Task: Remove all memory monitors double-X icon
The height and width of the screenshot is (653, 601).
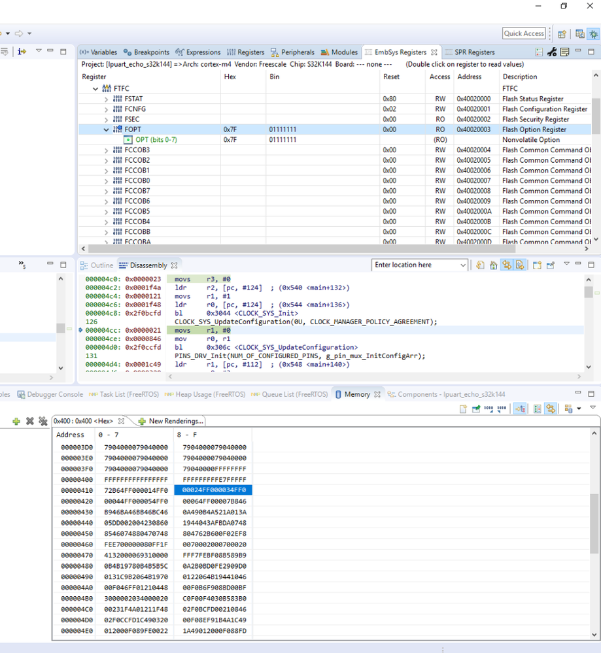Action: pyautogui.click(x=43, y=421)
